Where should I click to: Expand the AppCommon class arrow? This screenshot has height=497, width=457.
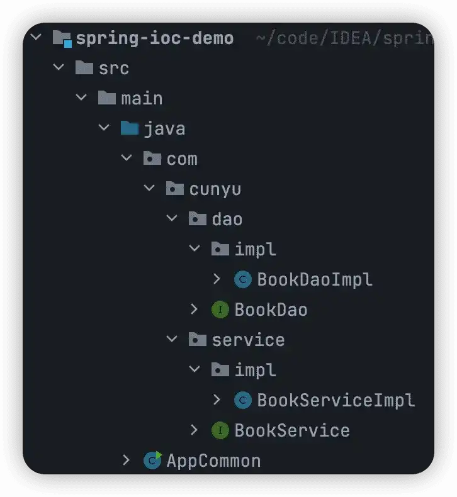click(x=127, y=460)
